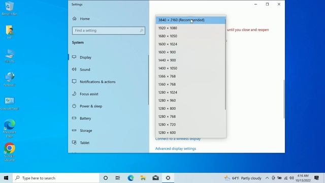
Task: Pick 1280 × 800 from the list
Action: (191, 108)
